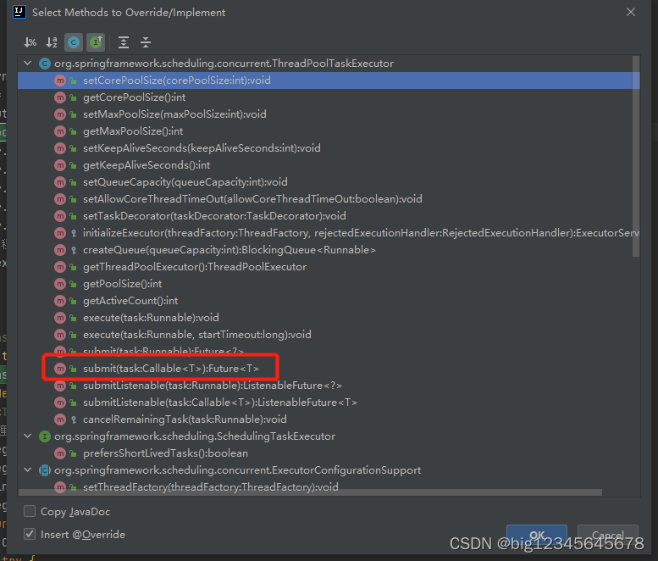Select the getPoolSize():int method
The image size is (658, 561).
[329, 284]
